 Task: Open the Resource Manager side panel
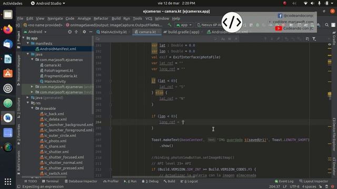19,70
